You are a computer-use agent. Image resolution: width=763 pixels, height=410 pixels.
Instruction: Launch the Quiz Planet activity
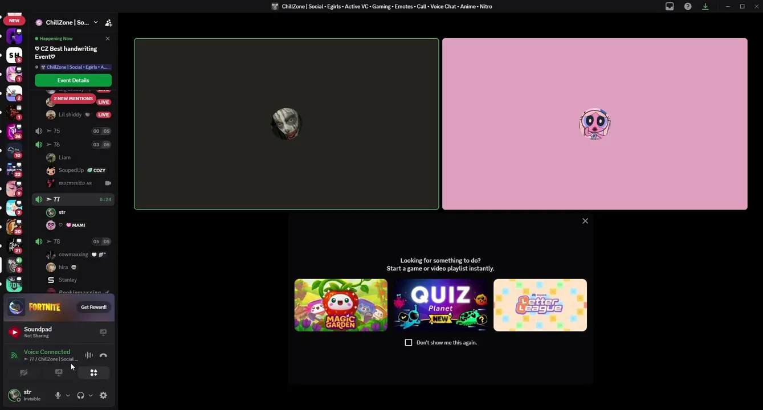pos(440,305)
